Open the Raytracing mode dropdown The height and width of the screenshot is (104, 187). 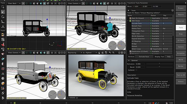coord(75,53)
